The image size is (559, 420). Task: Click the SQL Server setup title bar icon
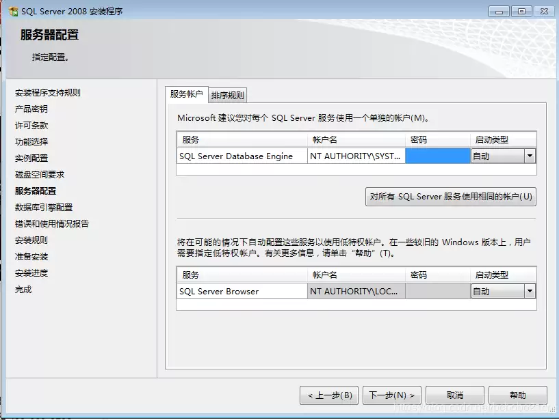click(x=14, y=12)
